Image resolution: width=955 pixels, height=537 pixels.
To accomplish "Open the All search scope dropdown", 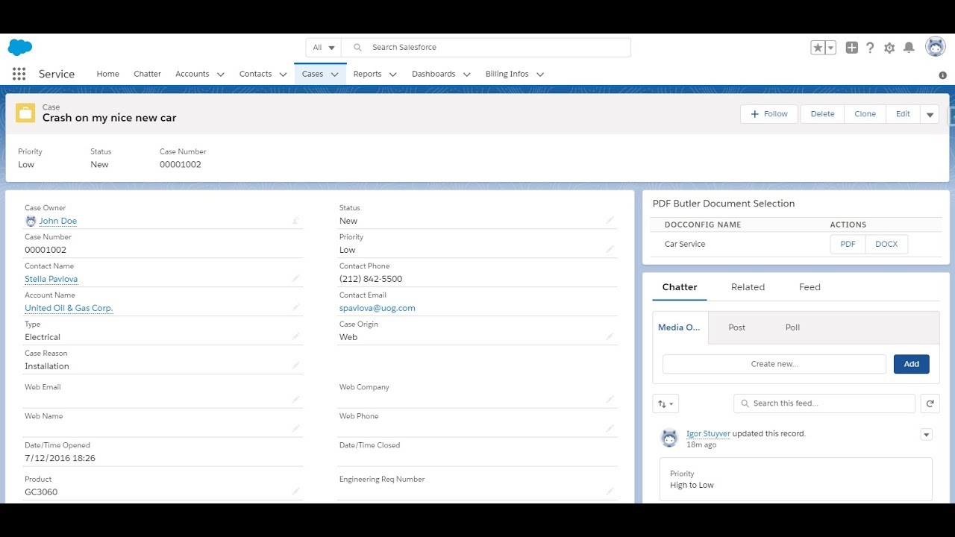I will coord(324,47).
